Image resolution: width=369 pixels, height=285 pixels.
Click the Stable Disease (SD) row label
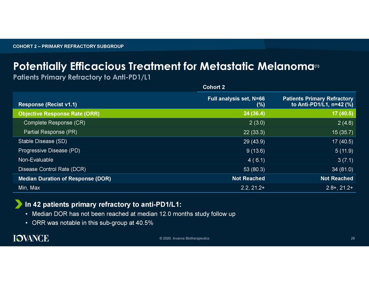pyautogui.click(x=42, y=141)
